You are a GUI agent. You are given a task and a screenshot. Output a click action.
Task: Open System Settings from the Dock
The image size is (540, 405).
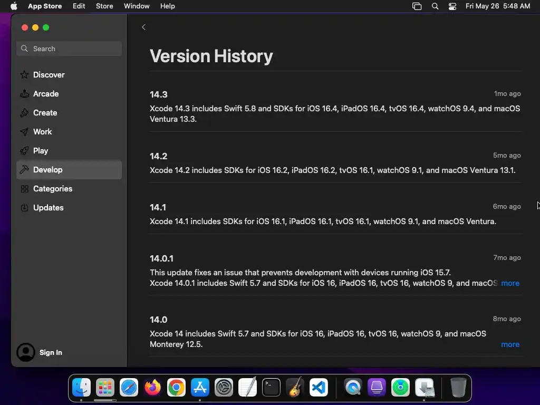pos(224,388)
